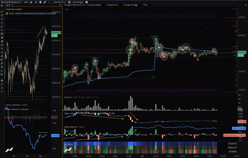Select the zigzag pattern tool
The height and width of the screenshot is (158, 248).
point(2,63)
